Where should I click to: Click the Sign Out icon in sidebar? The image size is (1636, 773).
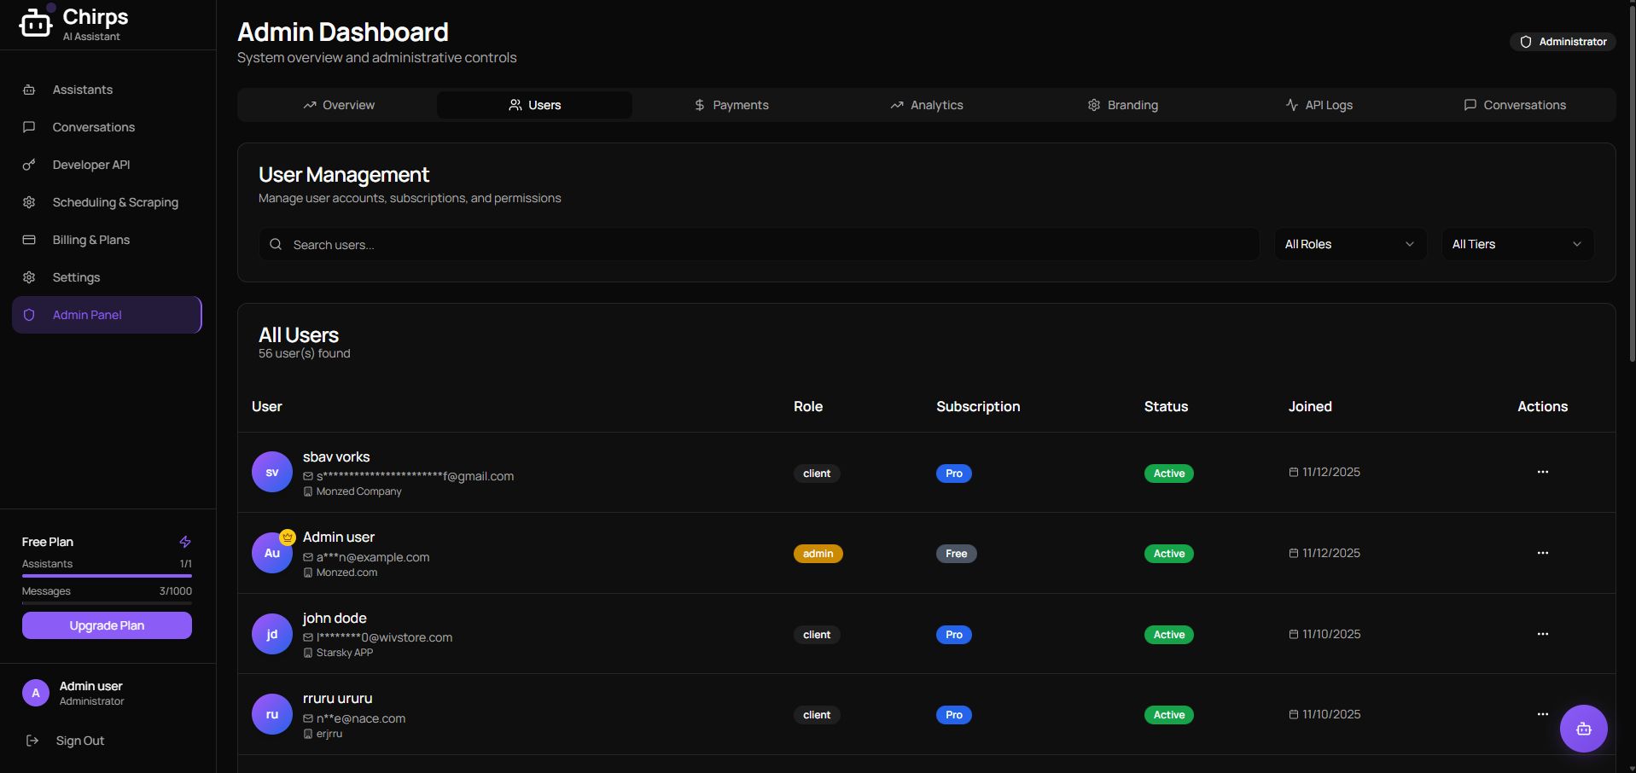tap(32, 741)
